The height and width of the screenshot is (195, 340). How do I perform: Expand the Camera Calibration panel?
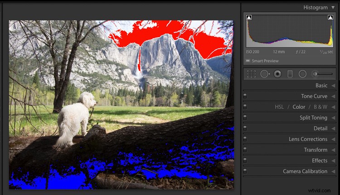coord(334,171)
